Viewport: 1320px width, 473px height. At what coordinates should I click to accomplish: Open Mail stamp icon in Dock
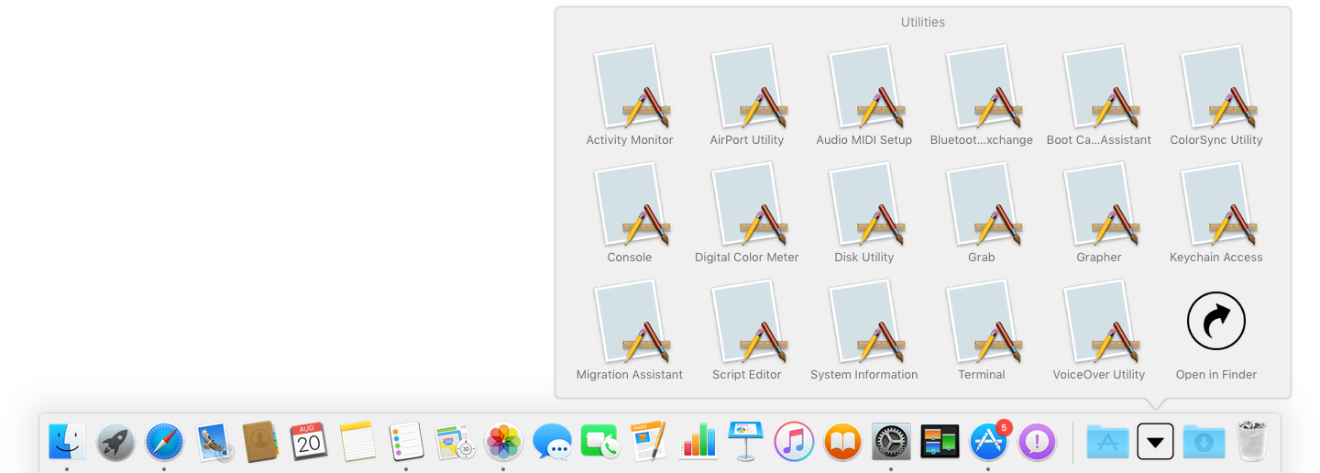tap(213, 442)
